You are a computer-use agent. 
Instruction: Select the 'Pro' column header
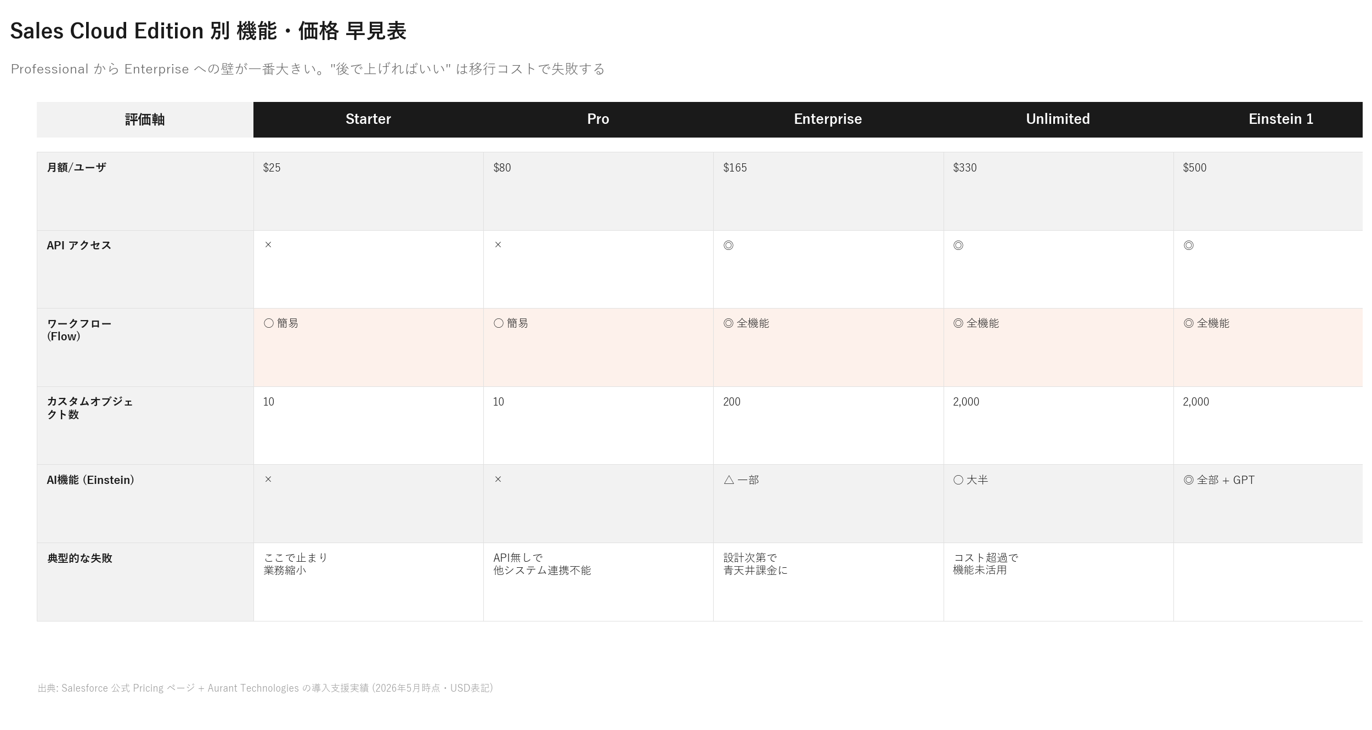point(598,119)
